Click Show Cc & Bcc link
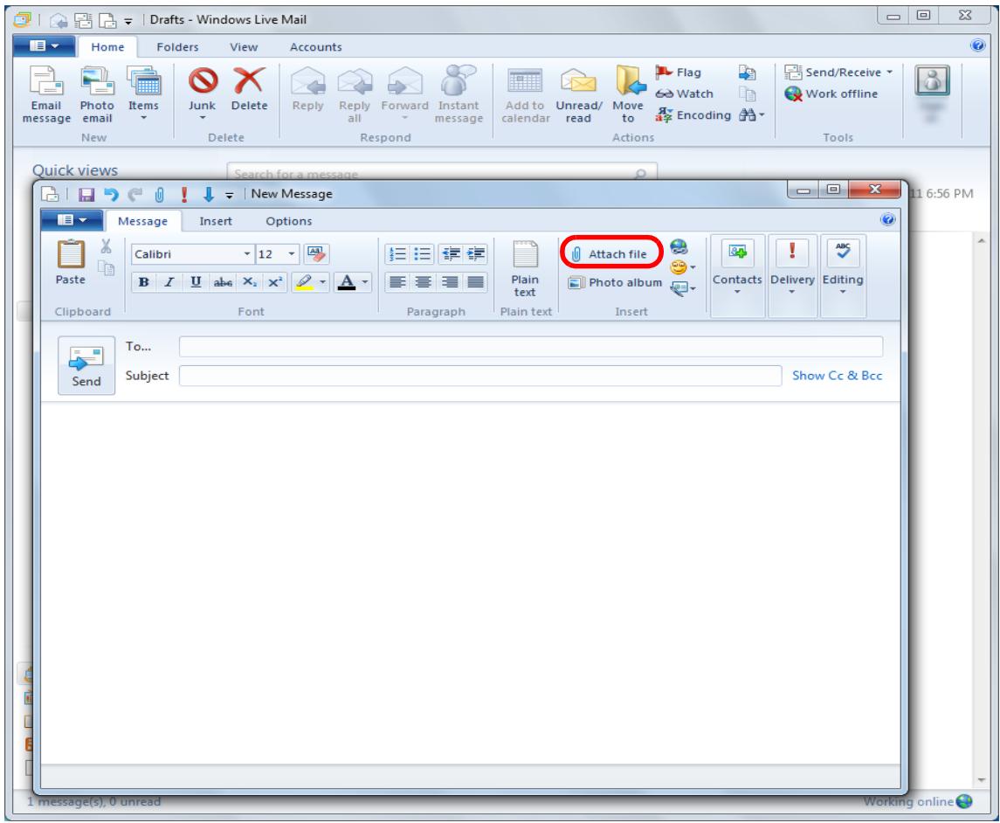The width and height of the screenshot is (1000, 823). click(837, 376)
